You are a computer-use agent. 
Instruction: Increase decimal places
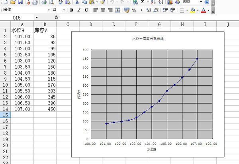(x=149, y=10)
